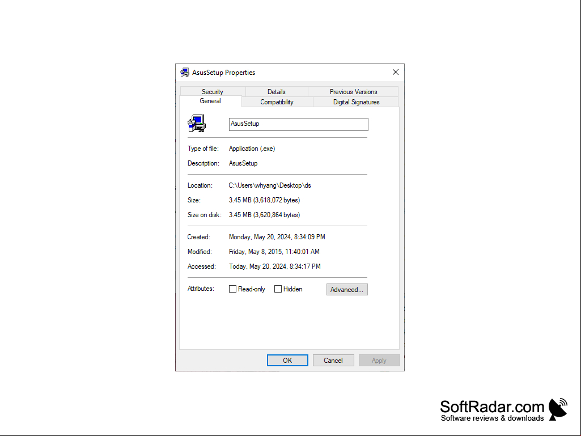Open the Details tab

pyautogui.click(x=277, y=92)
